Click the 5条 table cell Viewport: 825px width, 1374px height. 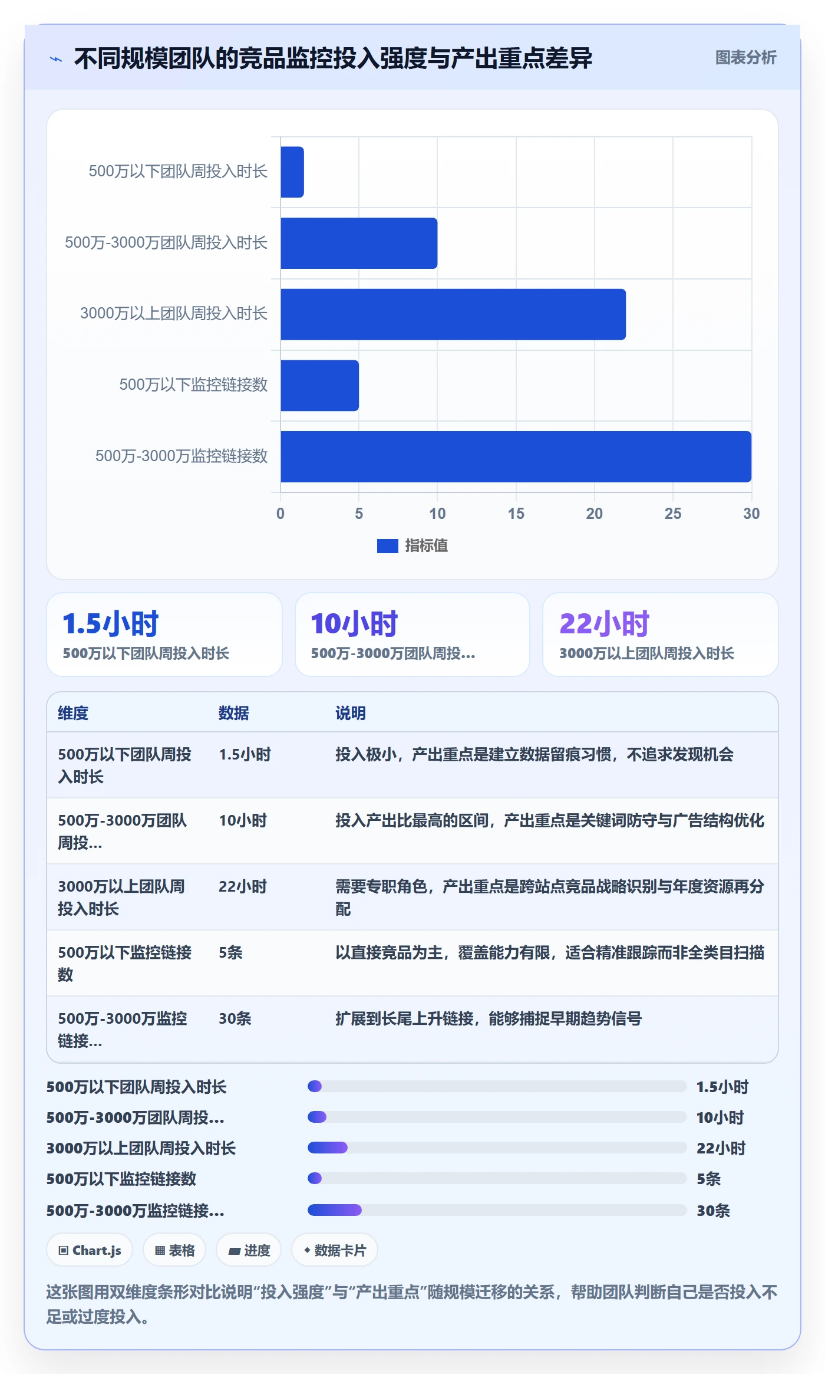point(230,953)
